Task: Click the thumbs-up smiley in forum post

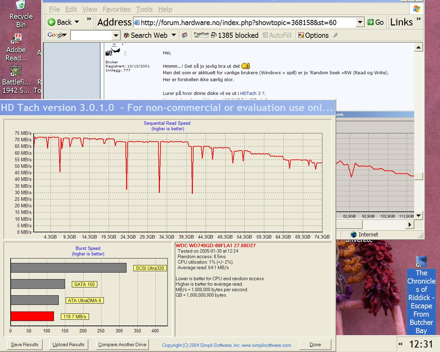Action: [x=245, y=66]
